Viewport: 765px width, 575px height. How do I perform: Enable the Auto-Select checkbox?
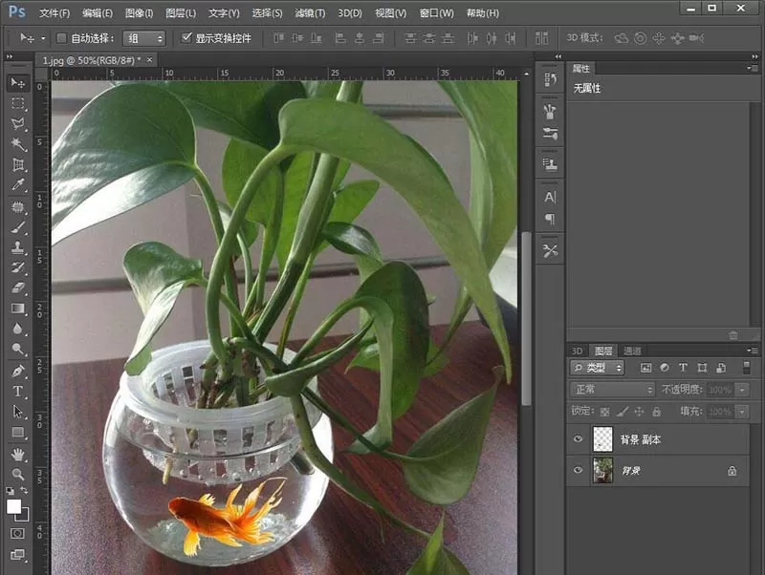(61, 38)
